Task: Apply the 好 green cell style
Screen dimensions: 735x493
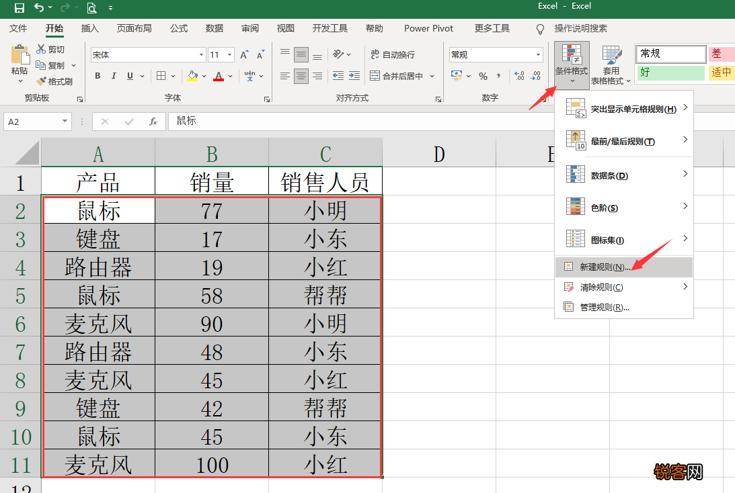Action: pyautogui.click(x=670, y=72)
